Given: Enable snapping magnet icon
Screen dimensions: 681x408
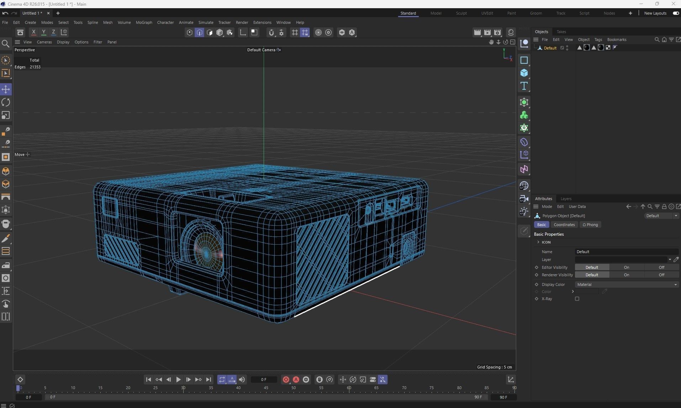Looking at the screenshot, I should (271, 32).
